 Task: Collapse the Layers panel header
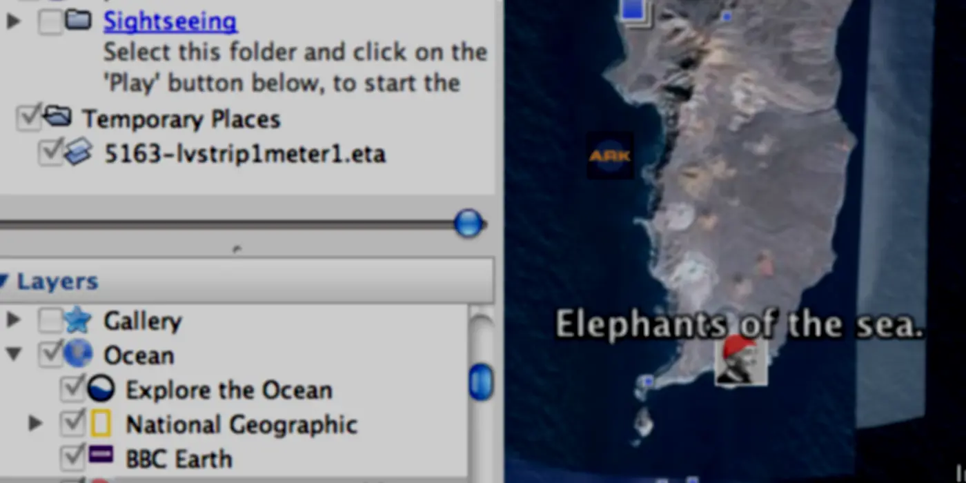tap(5, 281)
